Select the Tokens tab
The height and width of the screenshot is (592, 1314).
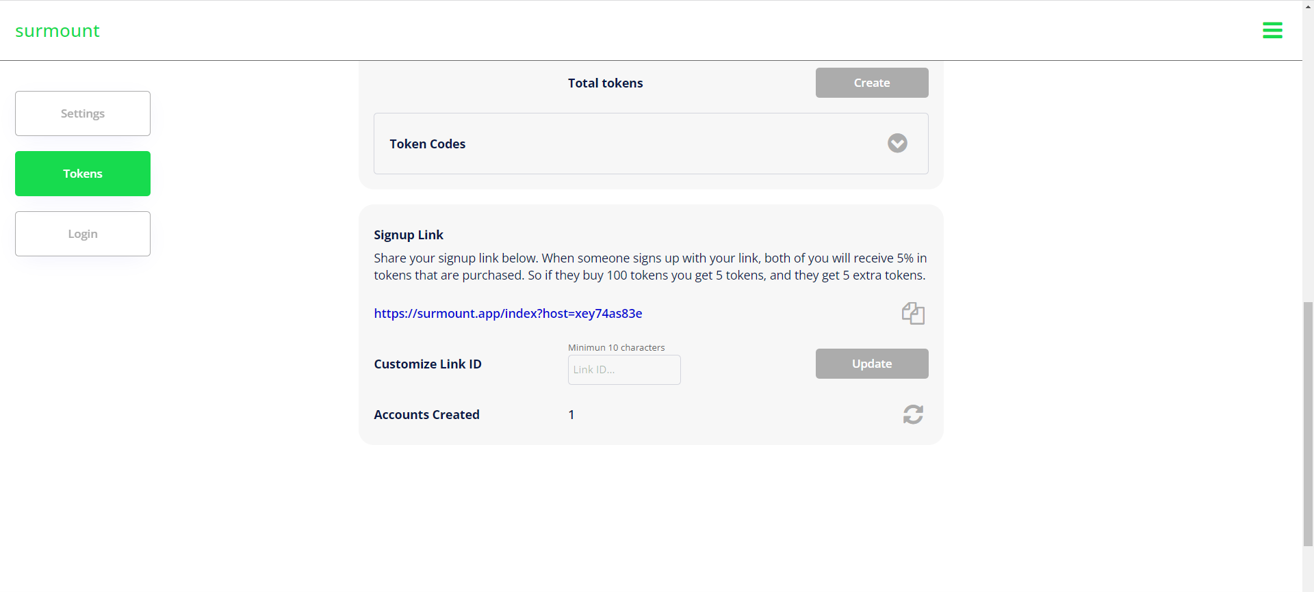pyautogui.click(x=83, y=174)
